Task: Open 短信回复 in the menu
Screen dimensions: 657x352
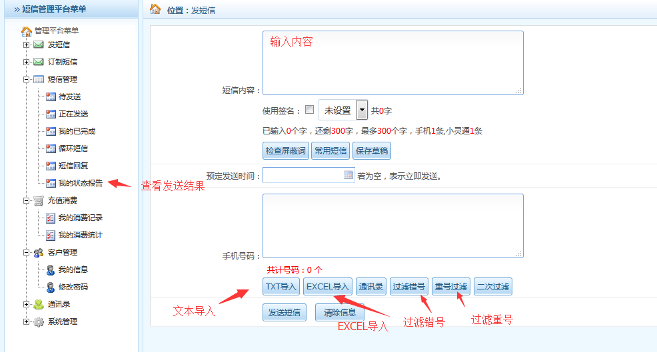Action: pos(73,166)
